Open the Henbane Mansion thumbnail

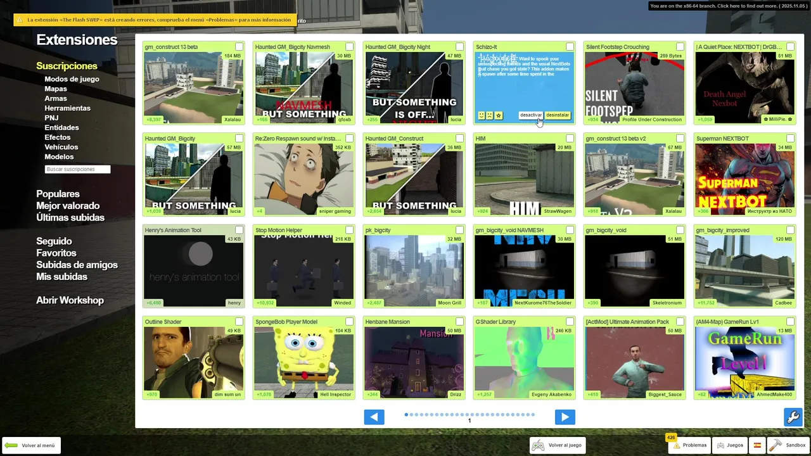[x=414, y=362]
